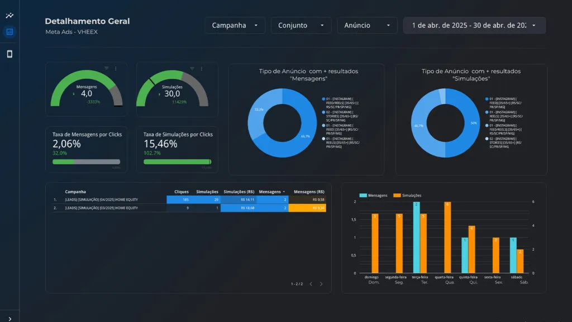Click the 15,46% simulation rate value

pyautogui.click(x=160, y=144)
